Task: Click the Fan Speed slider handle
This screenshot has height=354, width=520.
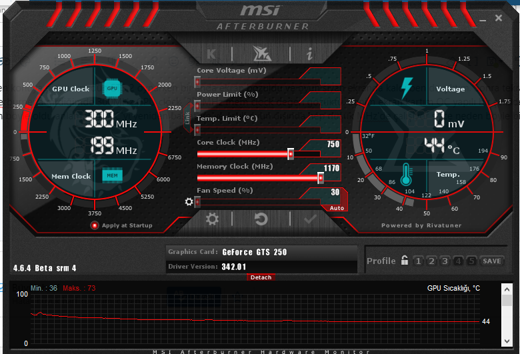Action: (197, 202)
